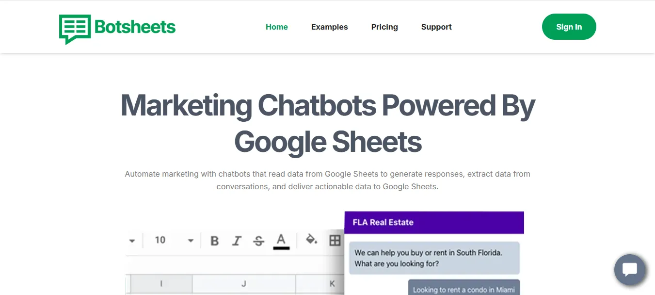Visit the Support page
The image size is (655, 295).
(x=436, y=27)
